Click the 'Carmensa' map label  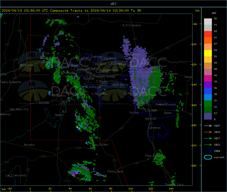click(154, 128)
